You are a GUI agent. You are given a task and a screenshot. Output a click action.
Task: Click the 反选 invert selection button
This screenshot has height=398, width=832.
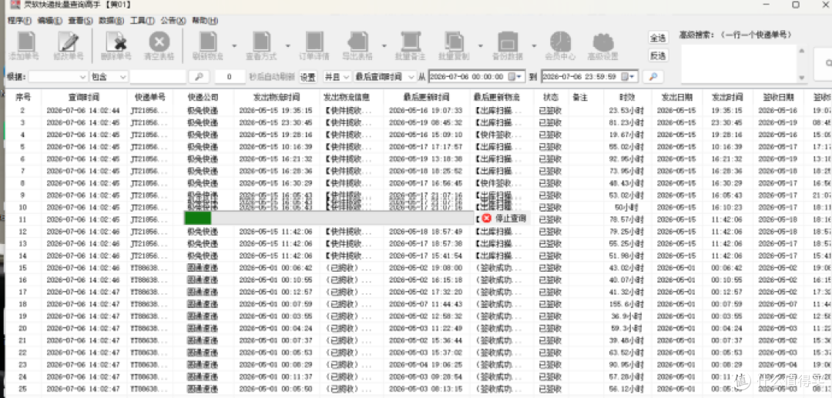coord(658,55)
